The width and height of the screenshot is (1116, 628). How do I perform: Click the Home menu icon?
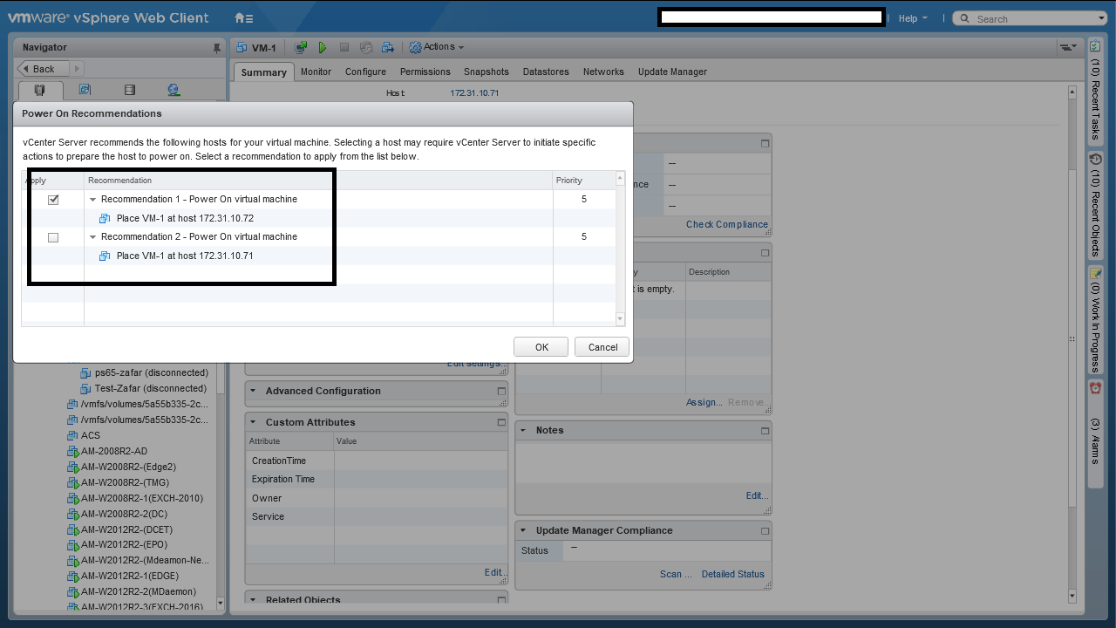coord(243,18)
